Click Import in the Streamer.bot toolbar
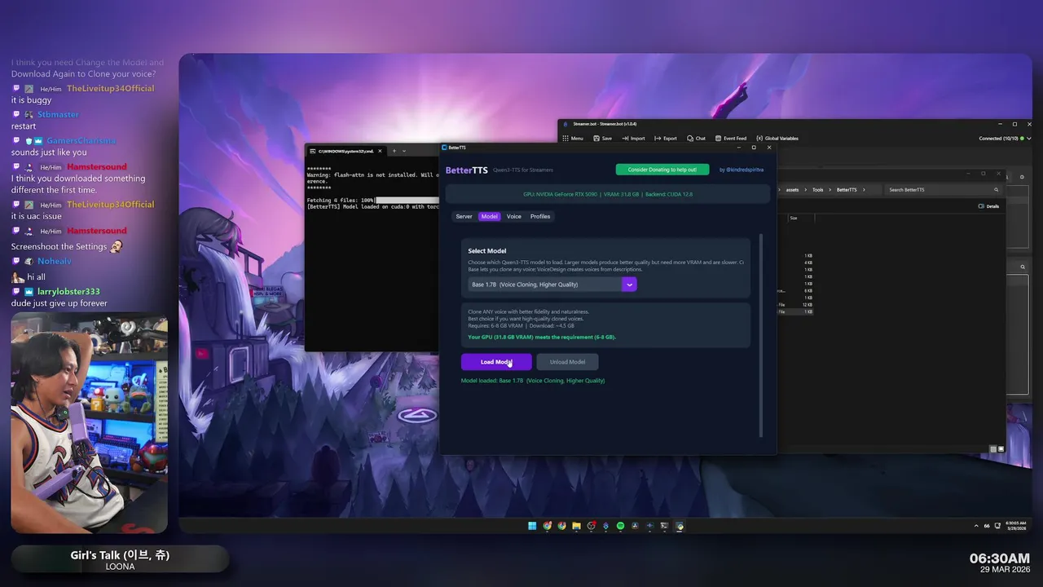Screen dimensions: 1043x587 coord(633,139)
